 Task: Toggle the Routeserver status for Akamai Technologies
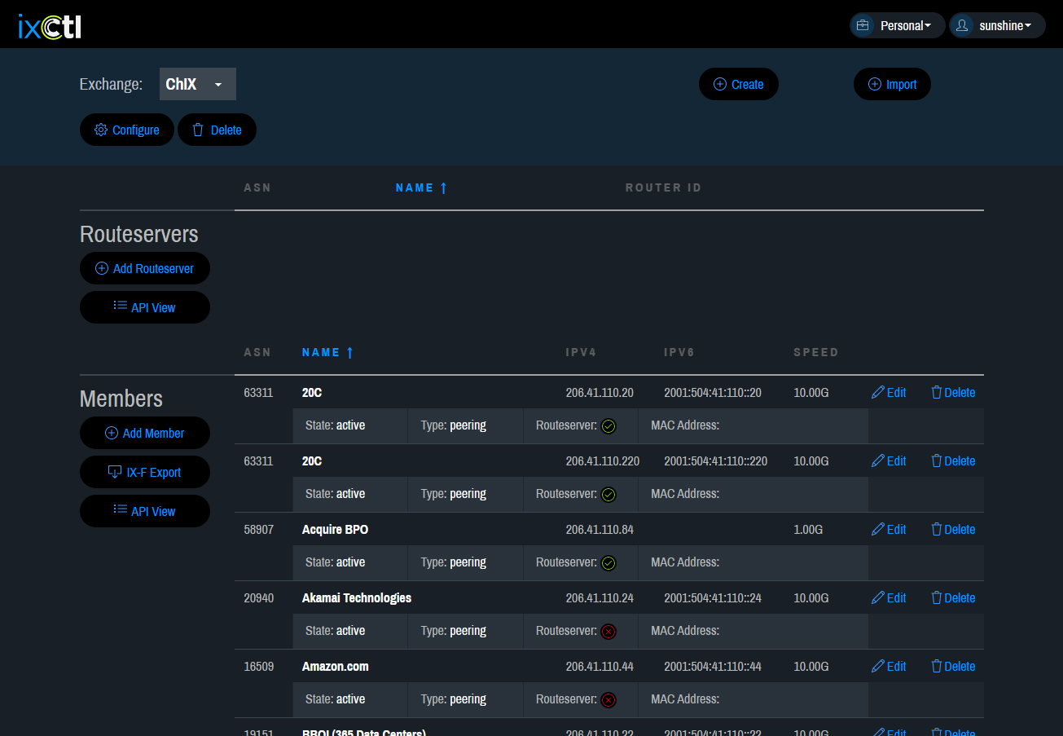[x=608, y=632]
